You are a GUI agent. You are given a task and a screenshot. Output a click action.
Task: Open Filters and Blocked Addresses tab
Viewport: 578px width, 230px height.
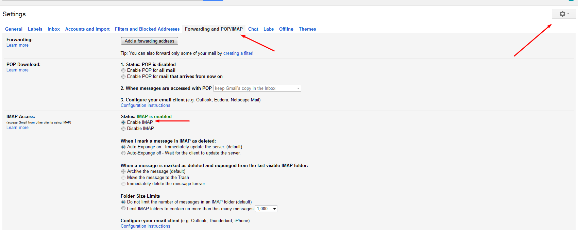tap(147, 29)
